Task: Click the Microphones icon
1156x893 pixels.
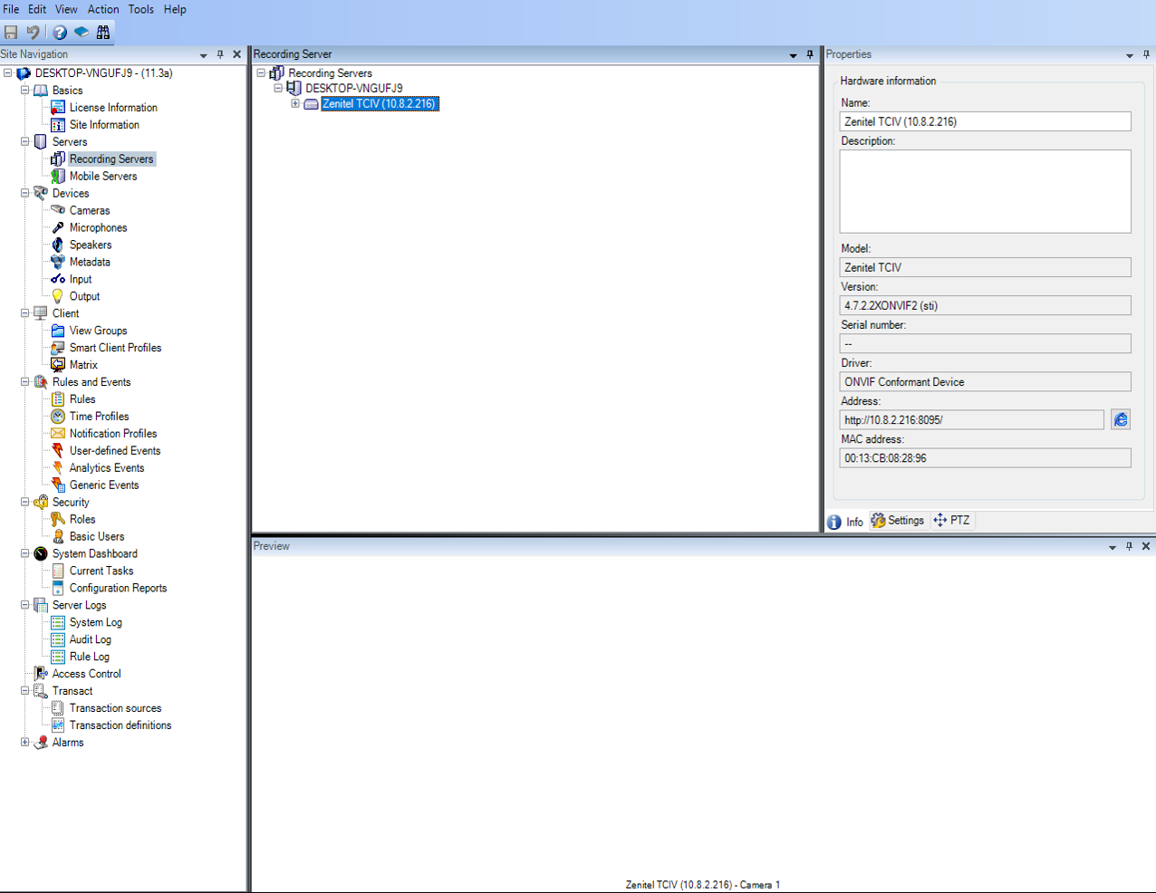Action: click(58, 227)
